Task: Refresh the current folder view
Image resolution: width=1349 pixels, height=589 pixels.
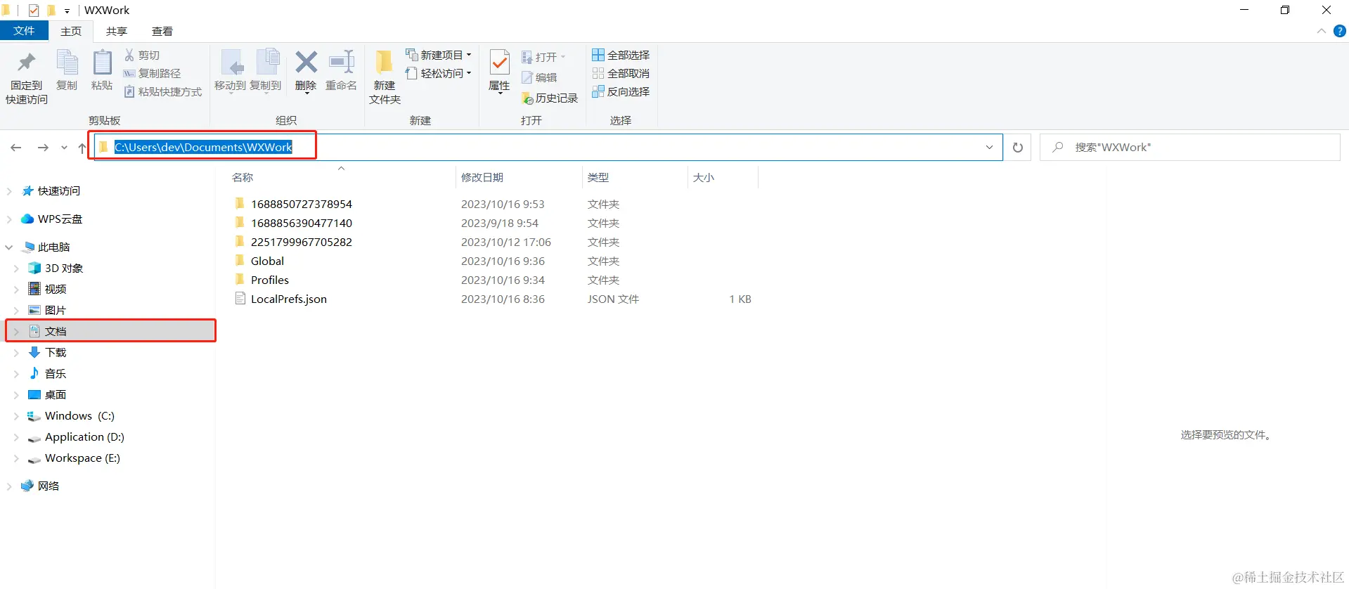Action: 1017,148
